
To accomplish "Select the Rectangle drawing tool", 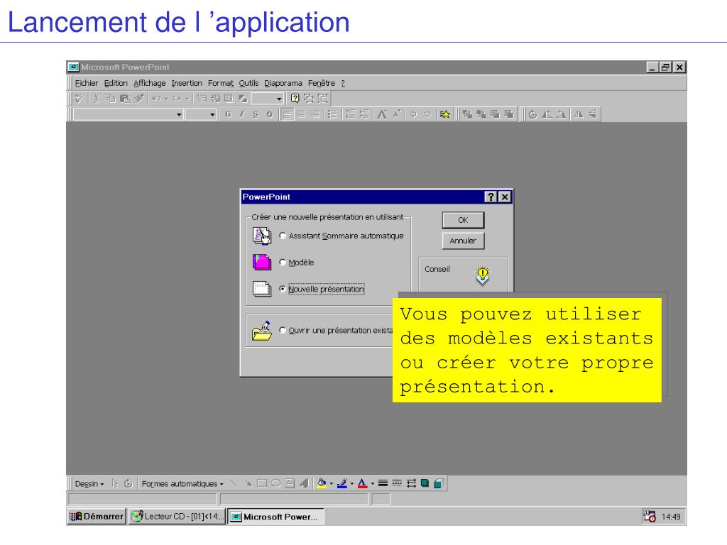I will (x=262, y=483).
